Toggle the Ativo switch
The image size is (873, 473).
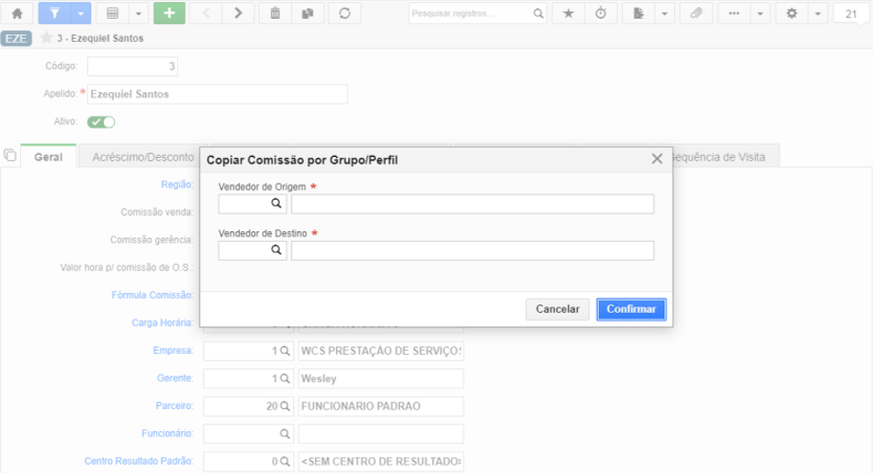(x=101, y=122)
